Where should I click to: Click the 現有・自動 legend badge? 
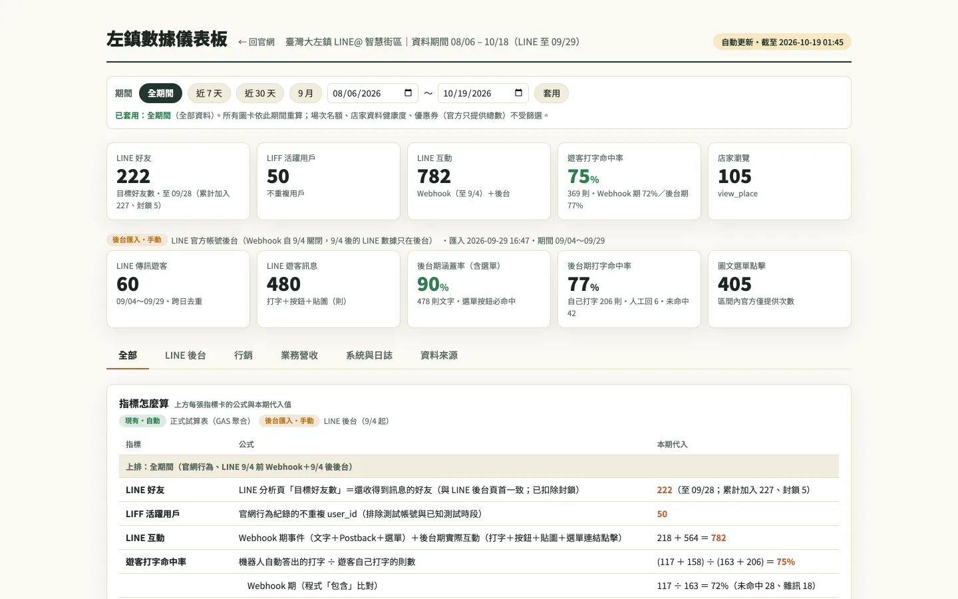click(x=142, y=421)
